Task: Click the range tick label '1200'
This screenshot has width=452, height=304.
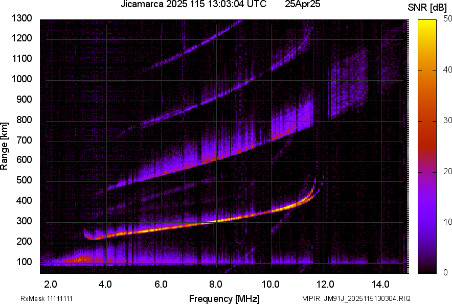Action: [x=21, y=38]
